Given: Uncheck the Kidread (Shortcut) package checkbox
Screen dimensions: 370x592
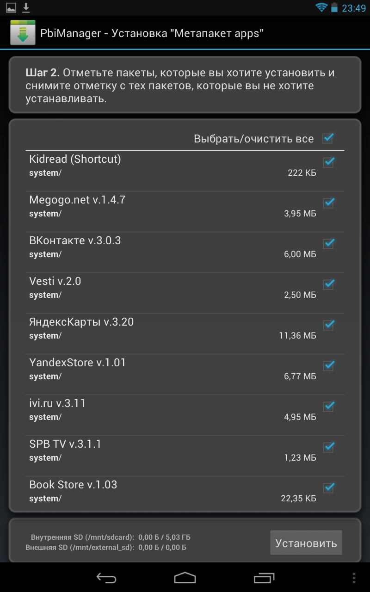Looking at the screenshot, I should coord(328,162).
